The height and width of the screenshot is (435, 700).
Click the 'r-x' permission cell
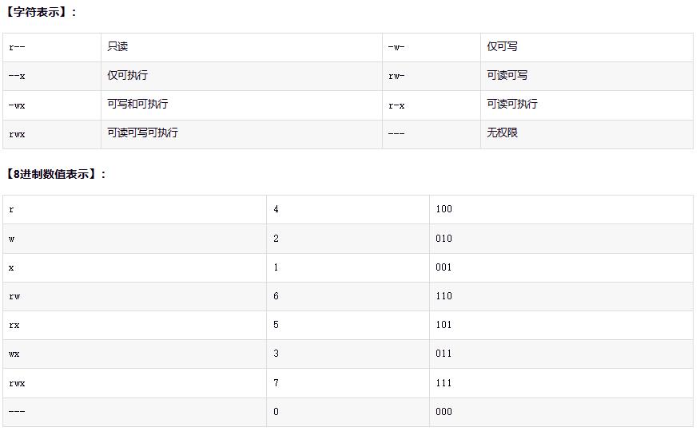(396, 105)
